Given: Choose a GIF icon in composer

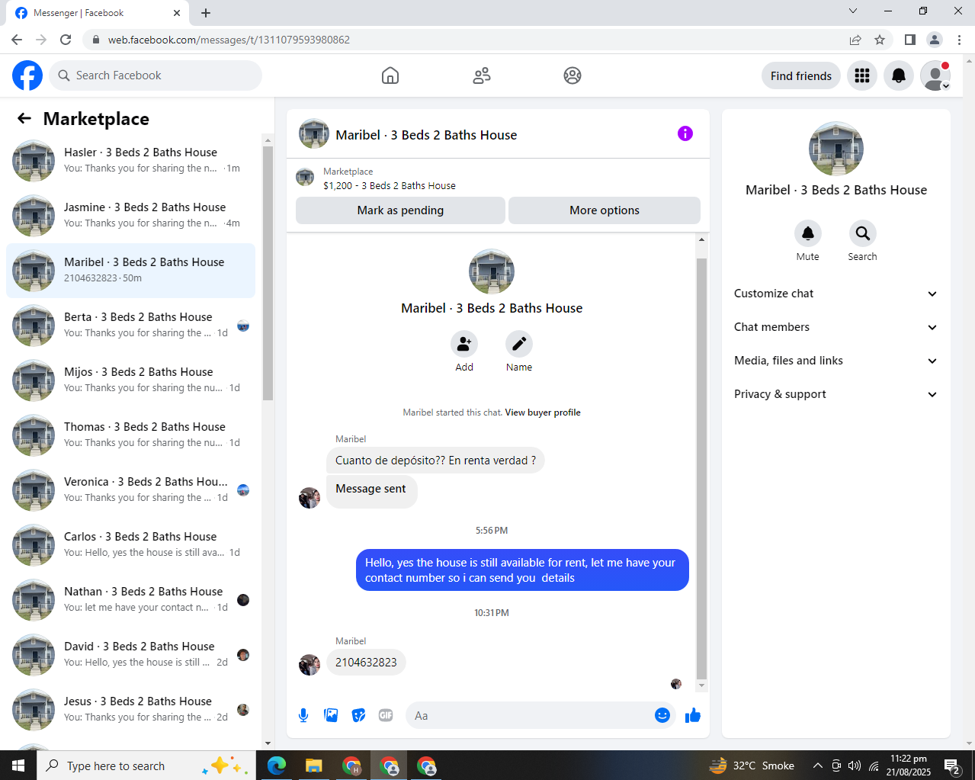Looking at the screenshot, I should pos(386,715).
